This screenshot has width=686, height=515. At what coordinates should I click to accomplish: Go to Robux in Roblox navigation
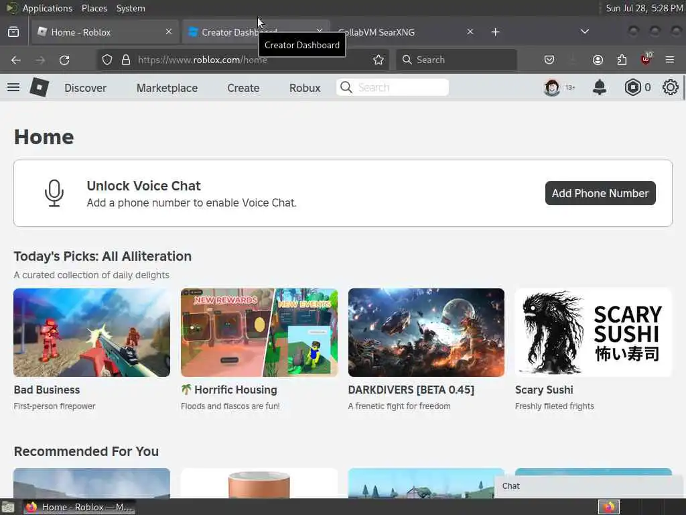pyautogui.click(x=305, y=88)
